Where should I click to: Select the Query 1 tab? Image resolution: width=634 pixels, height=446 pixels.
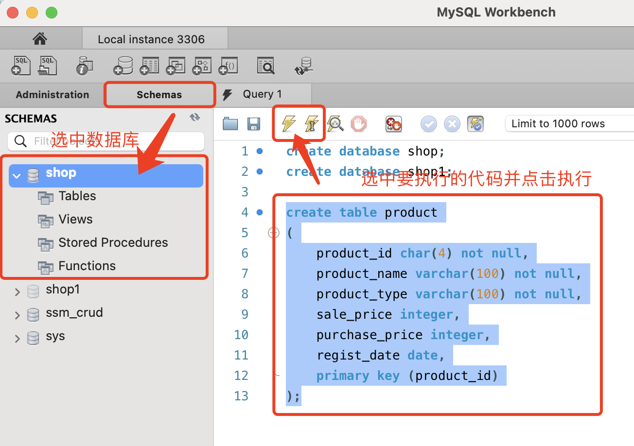[263, 94]
